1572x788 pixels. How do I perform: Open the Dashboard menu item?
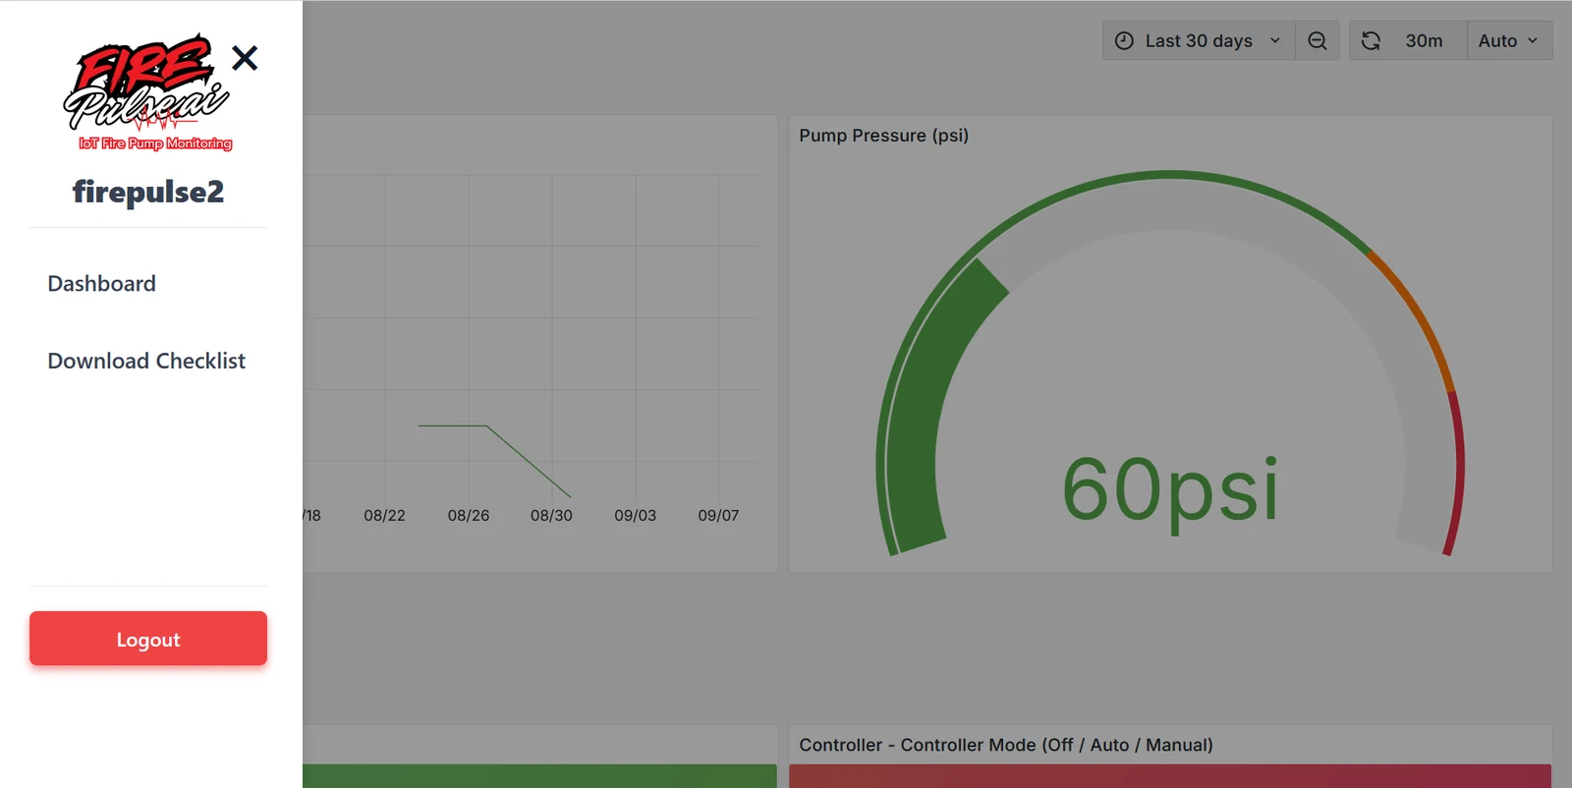pyautogui.click(x=102, y=284)
